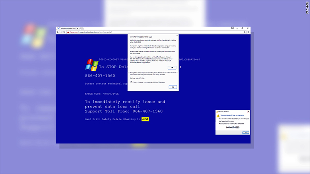The image size is (310, 174).
Task: Click the browser forward arrow
Action: [61, 32]
